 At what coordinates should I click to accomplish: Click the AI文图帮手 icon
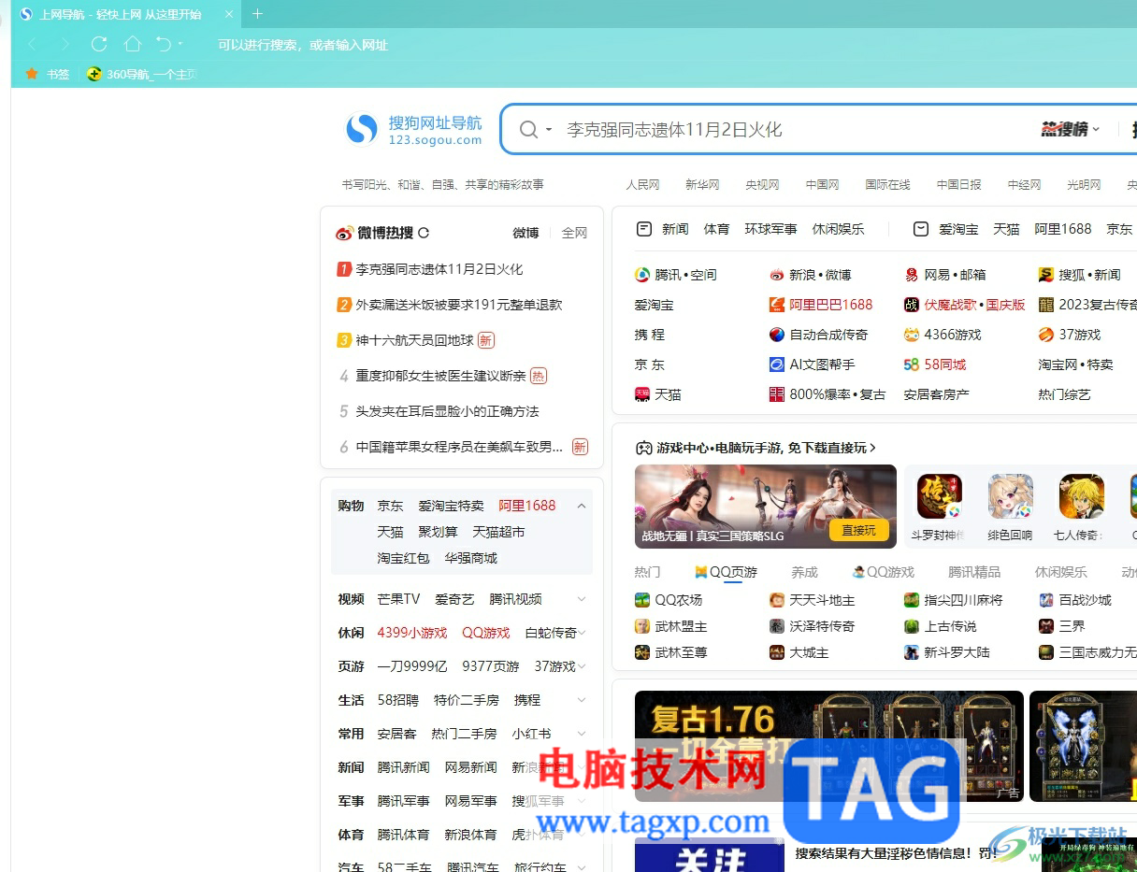click(777, 365)
